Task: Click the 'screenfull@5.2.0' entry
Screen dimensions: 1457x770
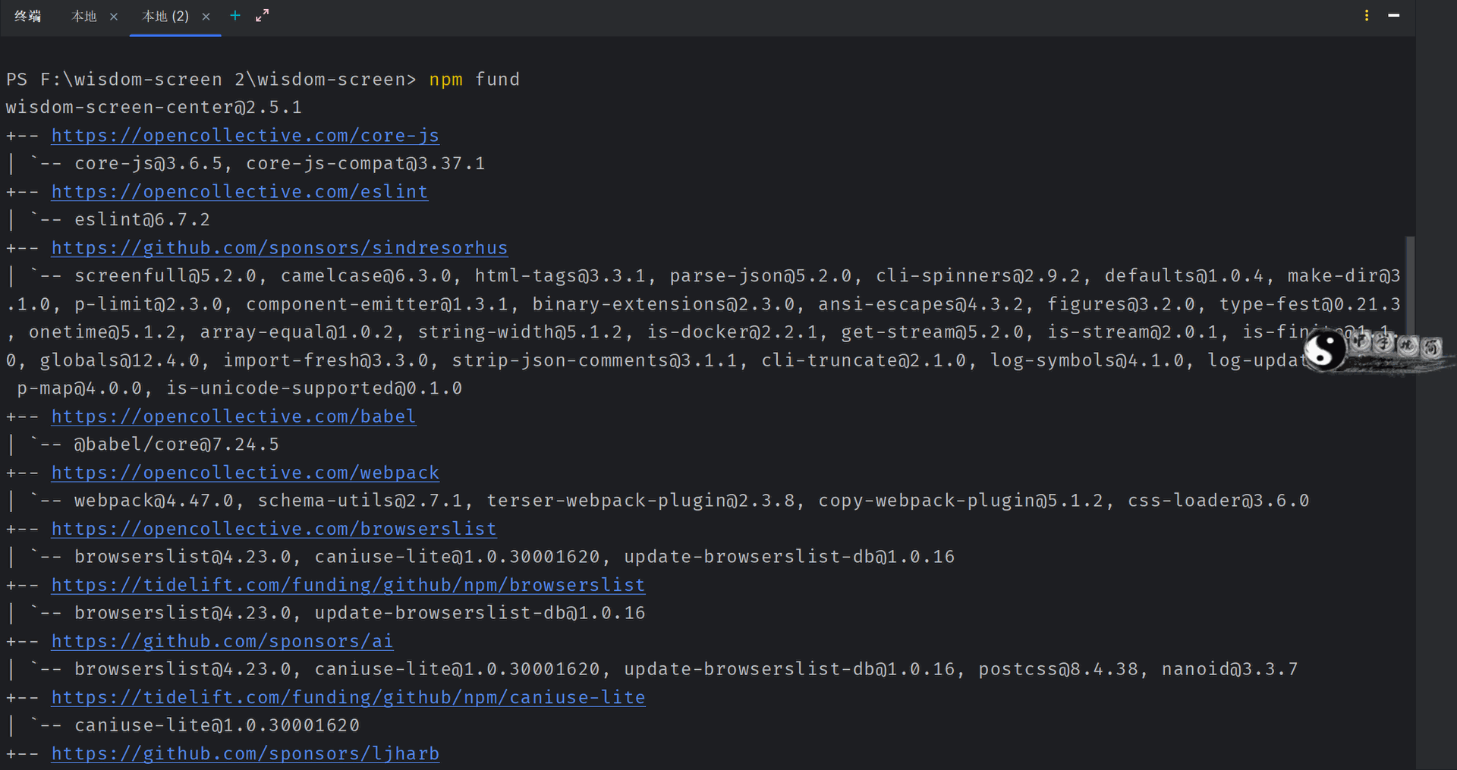Action: pos(165,276)
